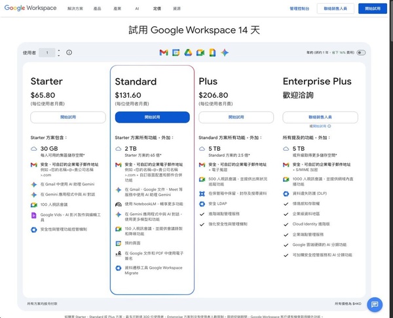The image size is (393, 318).
Task: Open the 產品 menu
Action: click(97, 9)
